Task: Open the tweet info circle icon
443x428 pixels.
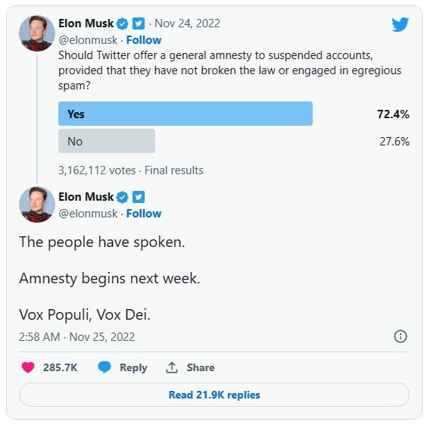Action: click(401, 336)
